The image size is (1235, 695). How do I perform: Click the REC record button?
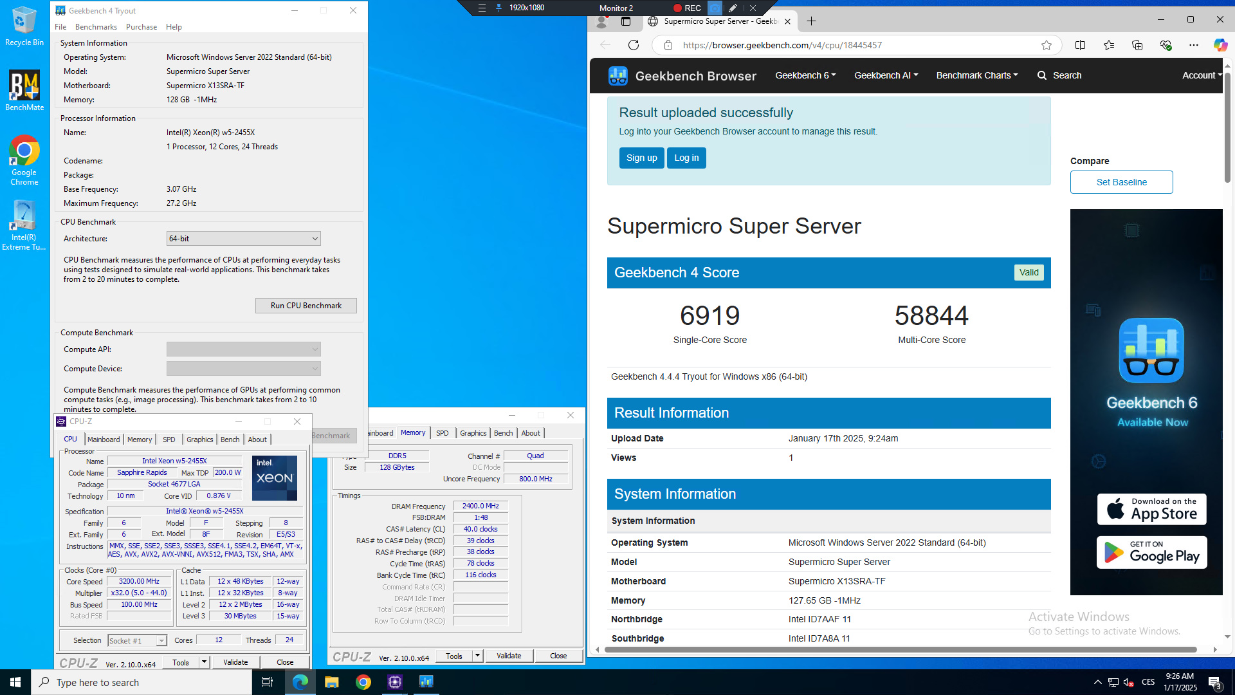point(687,8)
